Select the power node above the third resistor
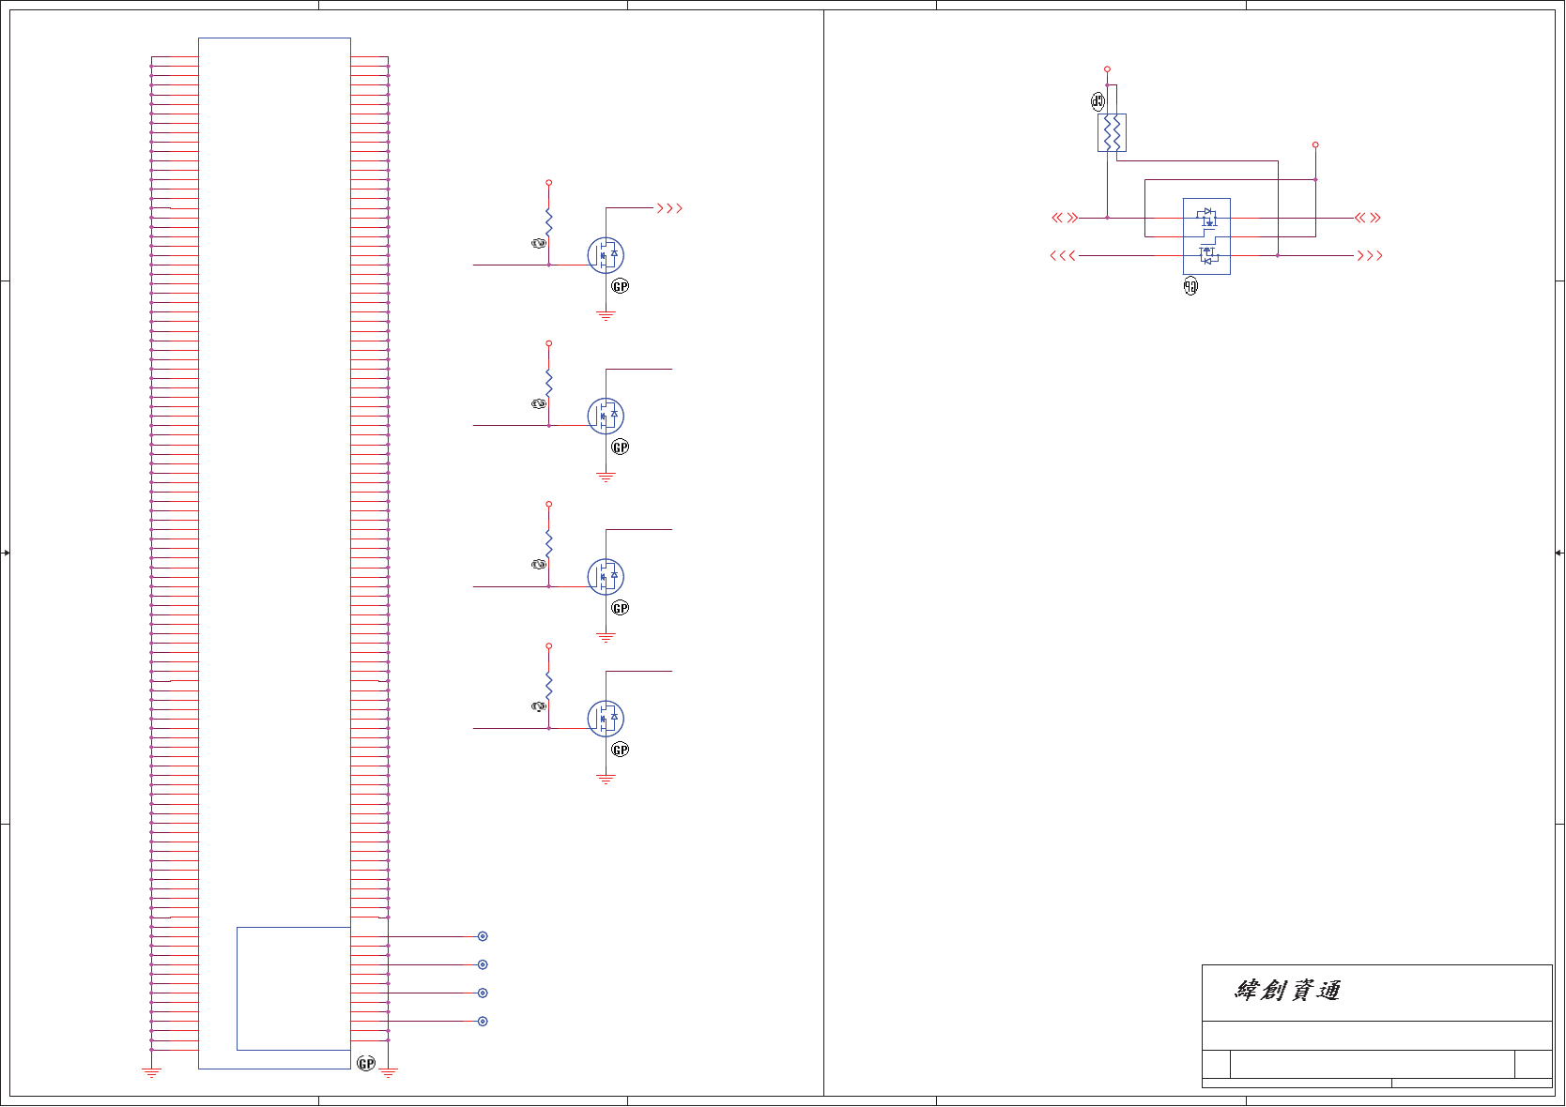Image resolution: width=1566 pixels, height=1107 pixels. [x=549, y=504]
